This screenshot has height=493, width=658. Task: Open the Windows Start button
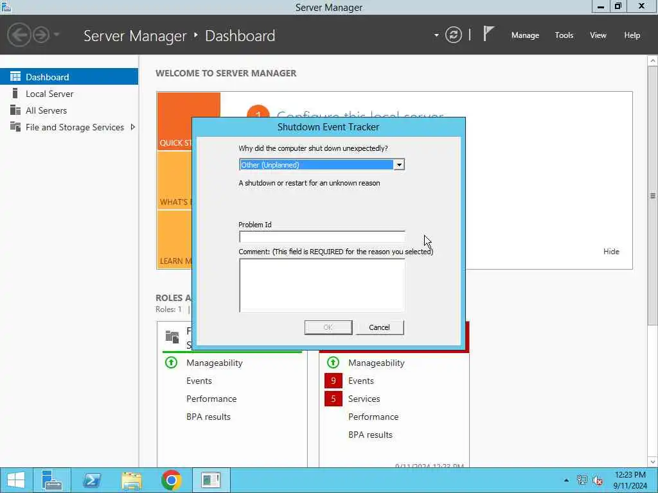point(16,480)
